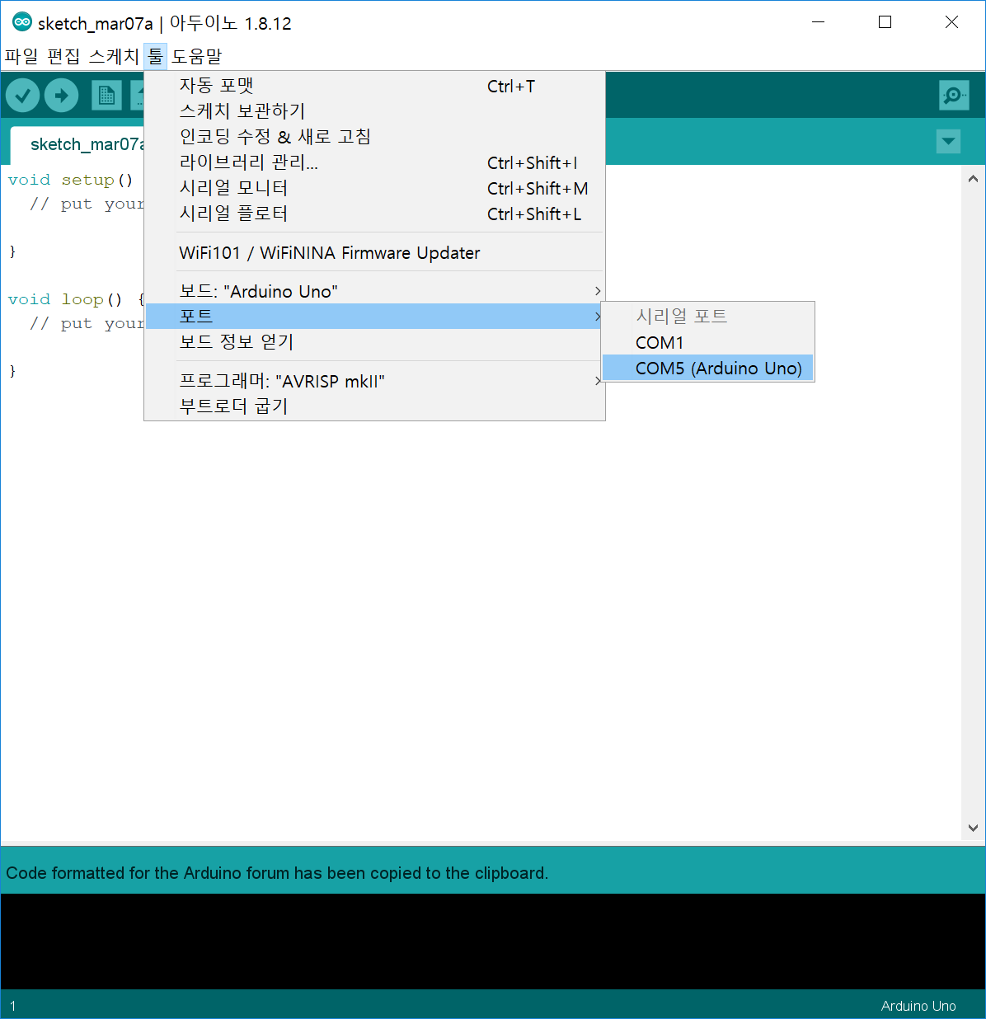Image resolution: width=986 pixels, height=1019 pixels.
Task: Open the 편집 menu
Action: coord(64,56)
